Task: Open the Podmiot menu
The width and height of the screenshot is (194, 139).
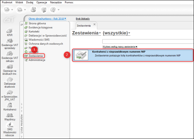Action: [7, 2]
